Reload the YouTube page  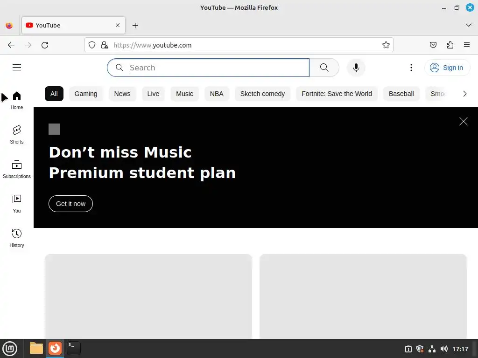pos(45,45)
